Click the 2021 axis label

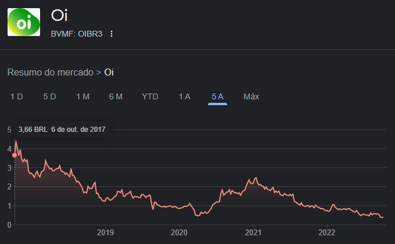(253, 232)
